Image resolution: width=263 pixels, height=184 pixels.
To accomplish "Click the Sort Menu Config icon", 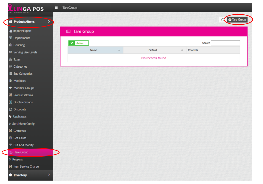I will click(x=10, y=124).
